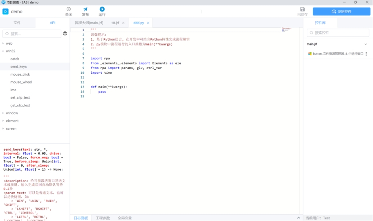The height and width of the screenshot is (221, 373).
Task: Collapse the main.jrf control group chevron
Action: click(x=366, y=44)
